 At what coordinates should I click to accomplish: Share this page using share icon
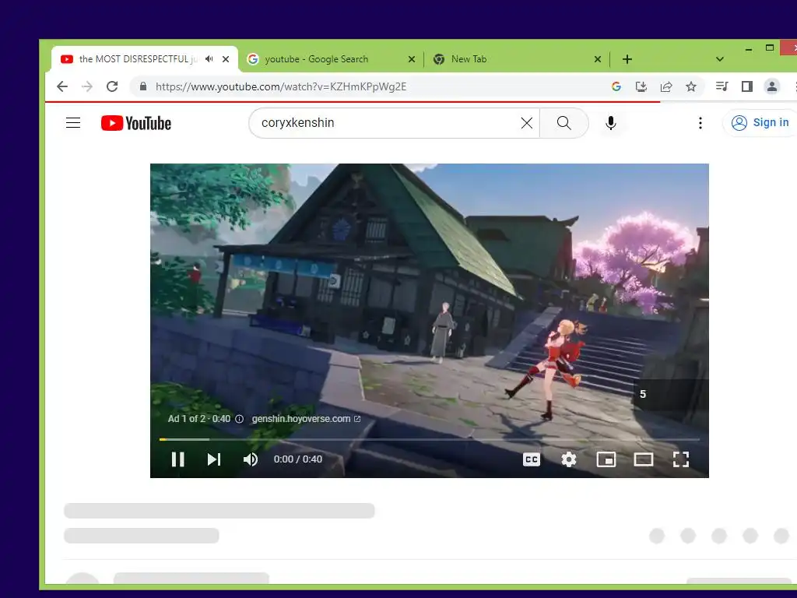pos(666,86)
